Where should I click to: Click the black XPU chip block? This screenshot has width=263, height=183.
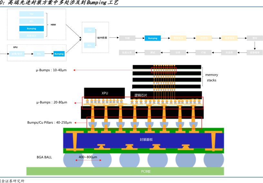pos(104,93)
